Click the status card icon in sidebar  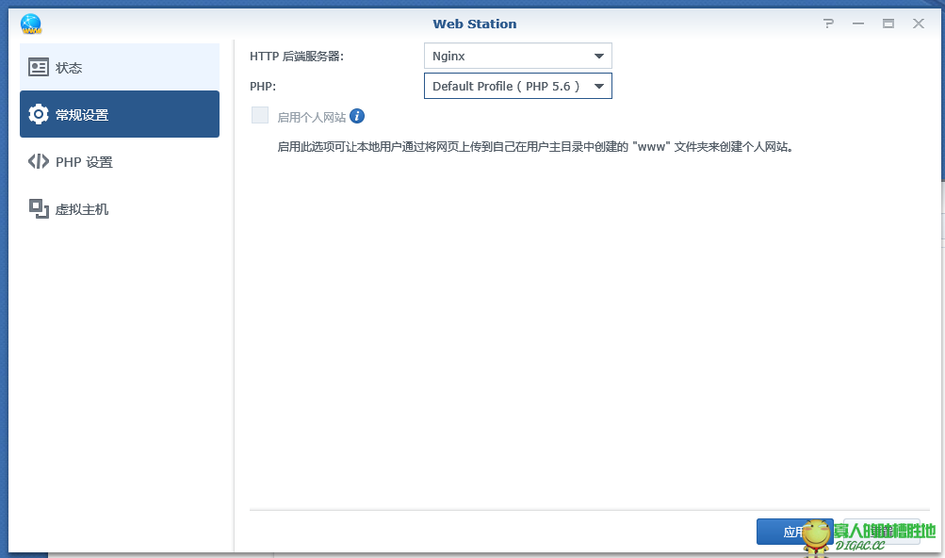pos(39,68)
